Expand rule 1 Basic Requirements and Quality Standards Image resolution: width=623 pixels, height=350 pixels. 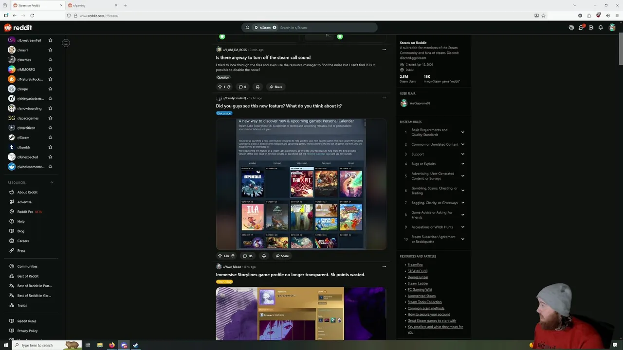click(463, 132)
